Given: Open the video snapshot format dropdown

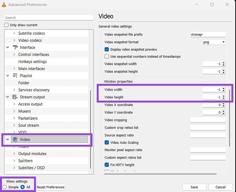Looking at the screenshot, I should point(224,42).
